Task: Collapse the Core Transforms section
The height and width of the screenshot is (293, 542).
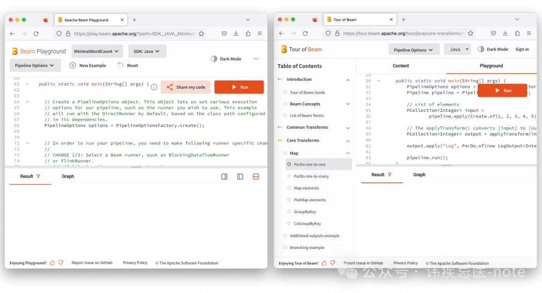Action: [348, 141]
